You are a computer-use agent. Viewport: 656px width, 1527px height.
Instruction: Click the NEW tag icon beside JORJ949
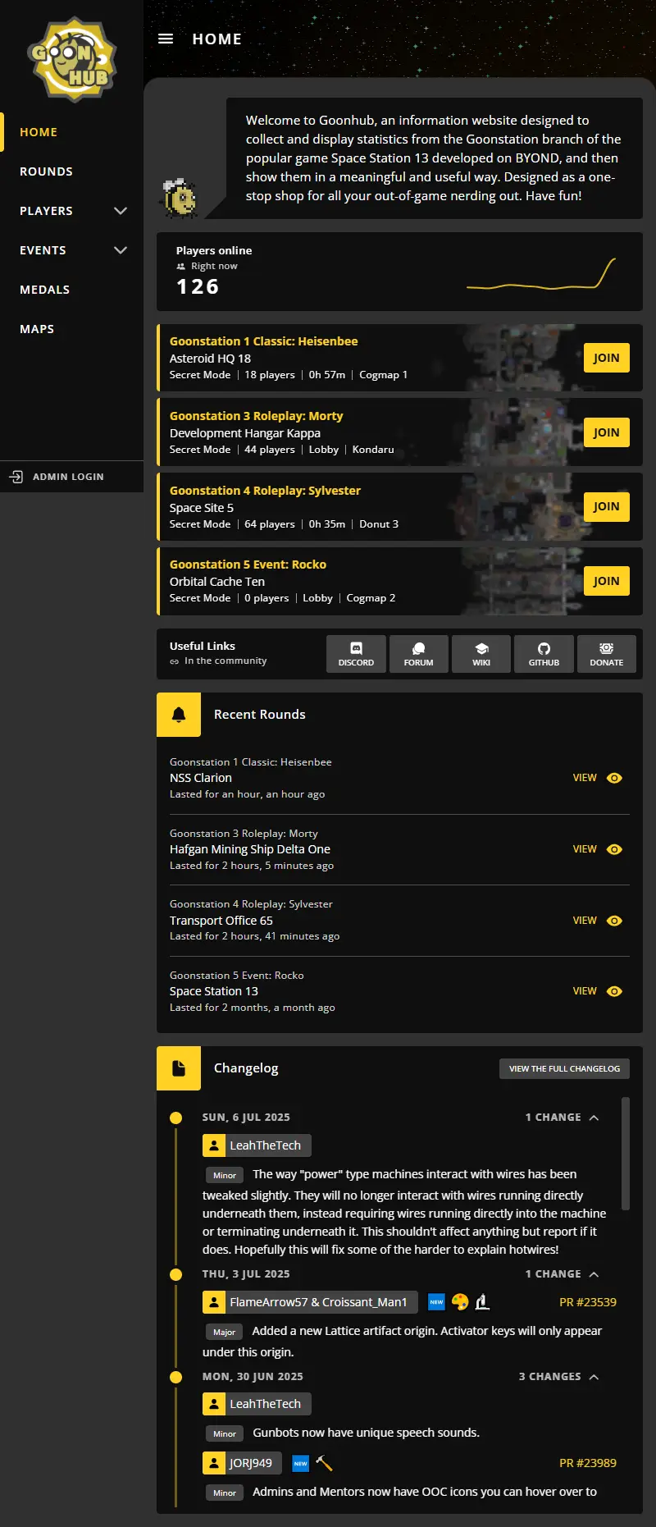(x=301, y=1463)
